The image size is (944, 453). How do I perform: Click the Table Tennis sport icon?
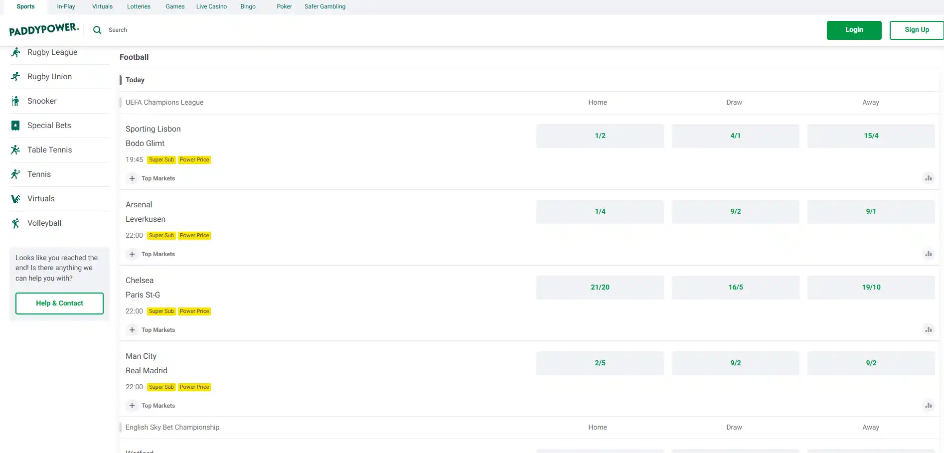pos(15,150)
